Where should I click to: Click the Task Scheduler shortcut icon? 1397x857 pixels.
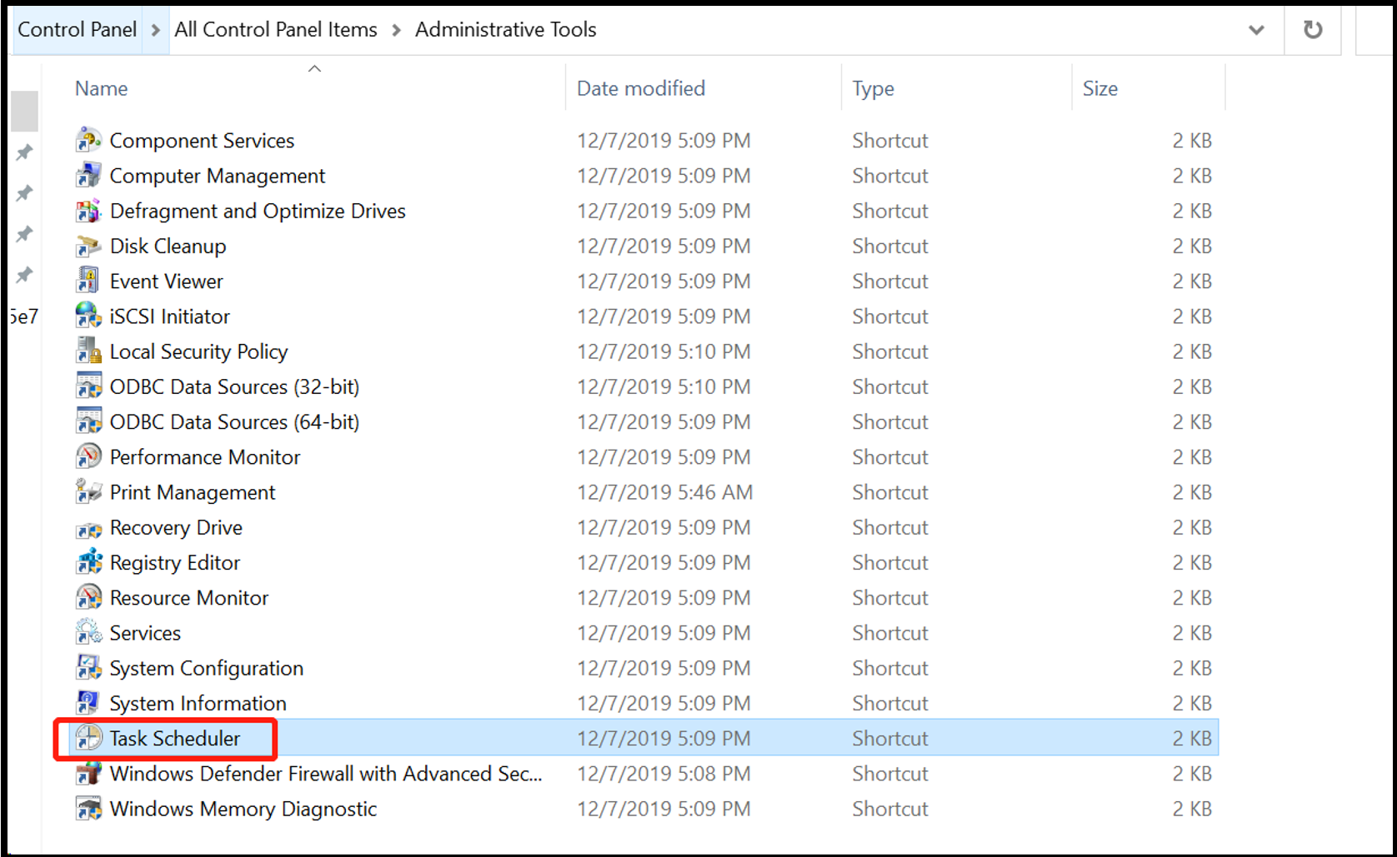pos(88,739)
